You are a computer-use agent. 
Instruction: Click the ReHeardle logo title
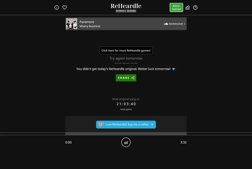126,6
